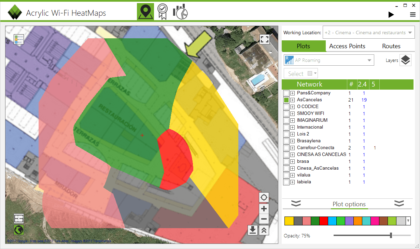
Task: Click the red cross marker on map
Action: pyautogui.click(x=142, y=135)
